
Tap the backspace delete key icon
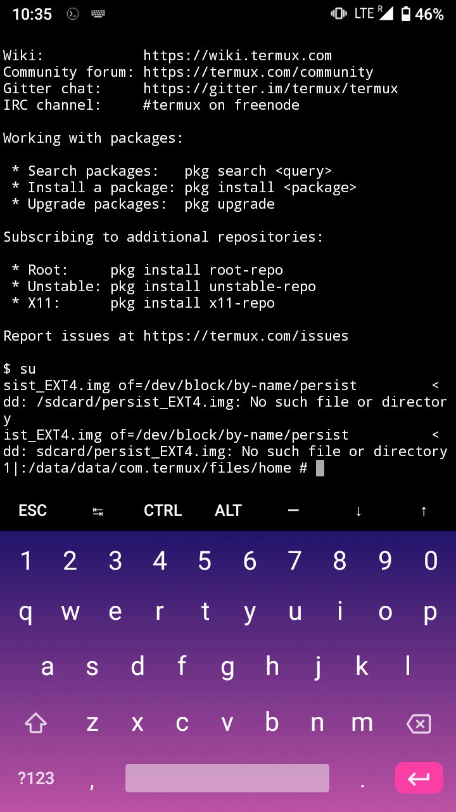(x=419, y=723)
